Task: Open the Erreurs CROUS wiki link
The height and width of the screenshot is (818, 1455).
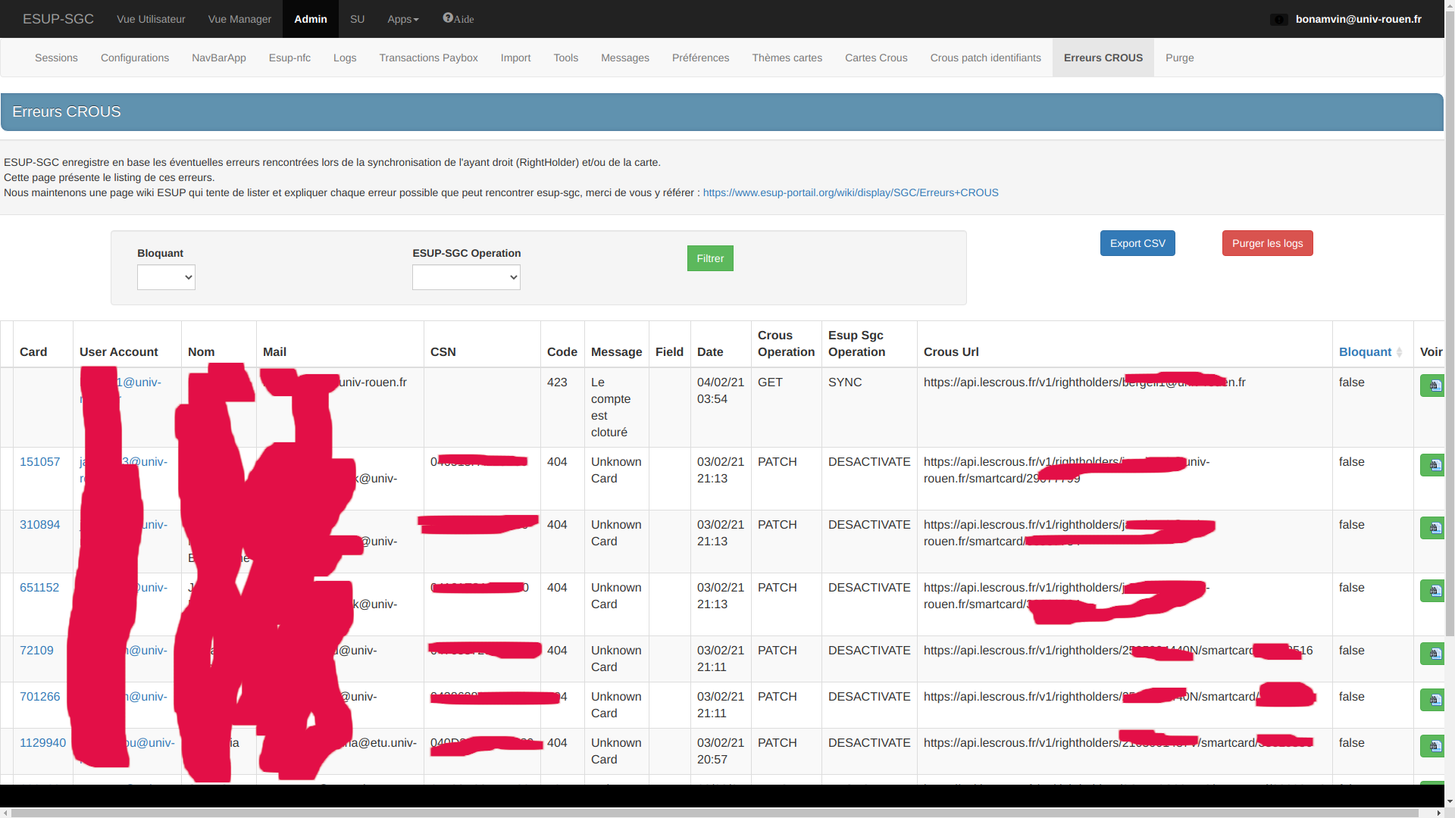Action: pos(850,193)
